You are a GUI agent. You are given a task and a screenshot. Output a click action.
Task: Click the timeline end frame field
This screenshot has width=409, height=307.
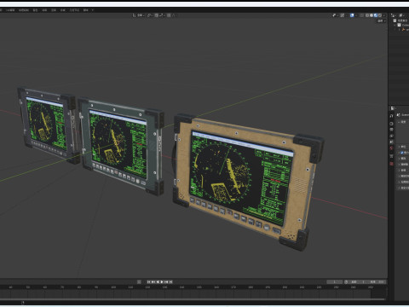coord(377,282)
